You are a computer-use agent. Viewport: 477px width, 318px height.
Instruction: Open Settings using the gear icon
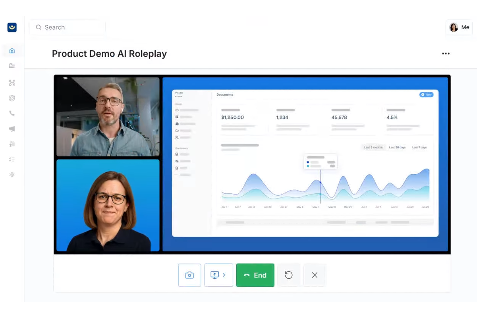point(12,174)
